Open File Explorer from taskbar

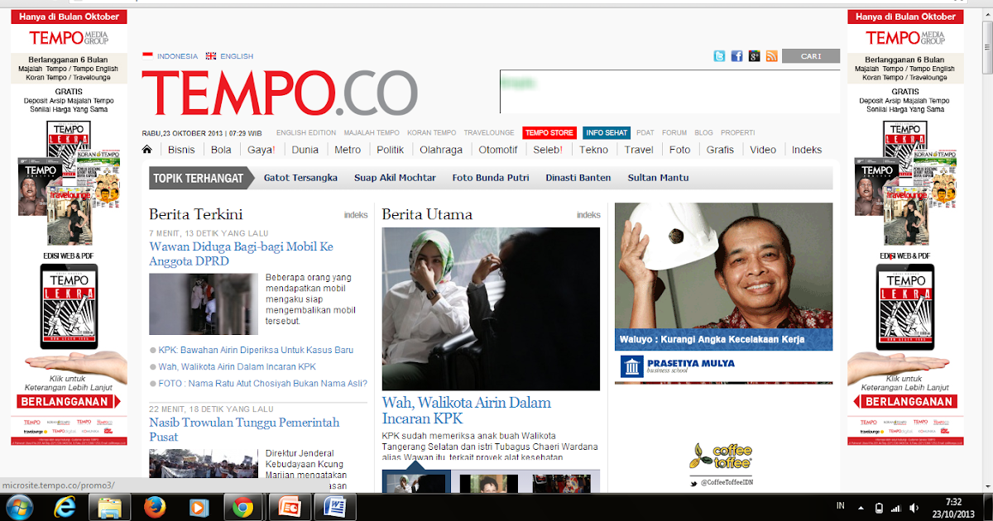click(110, 507)
